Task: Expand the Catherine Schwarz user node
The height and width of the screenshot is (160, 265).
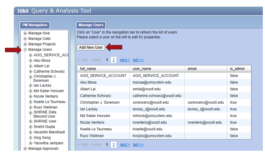Action: (30, 71)
